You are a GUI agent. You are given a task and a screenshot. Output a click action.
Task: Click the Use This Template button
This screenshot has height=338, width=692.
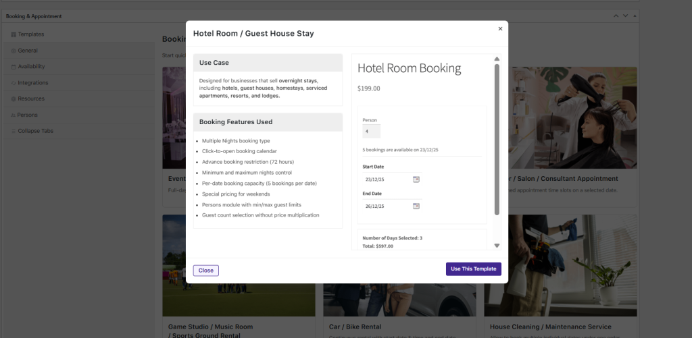pos(474,269)
